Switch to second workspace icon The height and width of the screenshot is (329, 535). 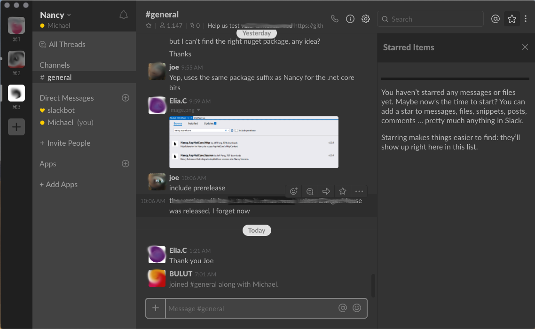click(16, 59)
